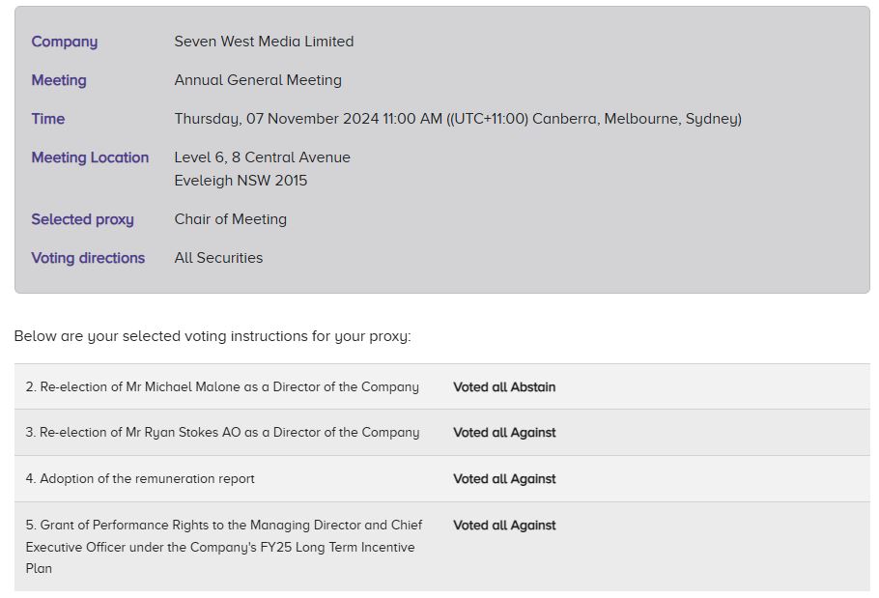Viewport: 879px width, 598px height.
Task: Click the Voted all Abstain result
Action: click(504, 387)
